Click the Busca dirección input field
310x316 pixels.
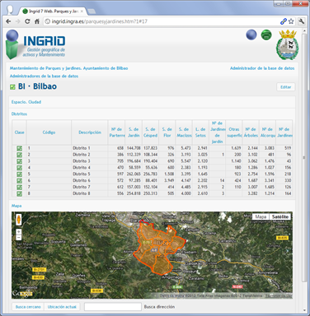click(113, 307)
